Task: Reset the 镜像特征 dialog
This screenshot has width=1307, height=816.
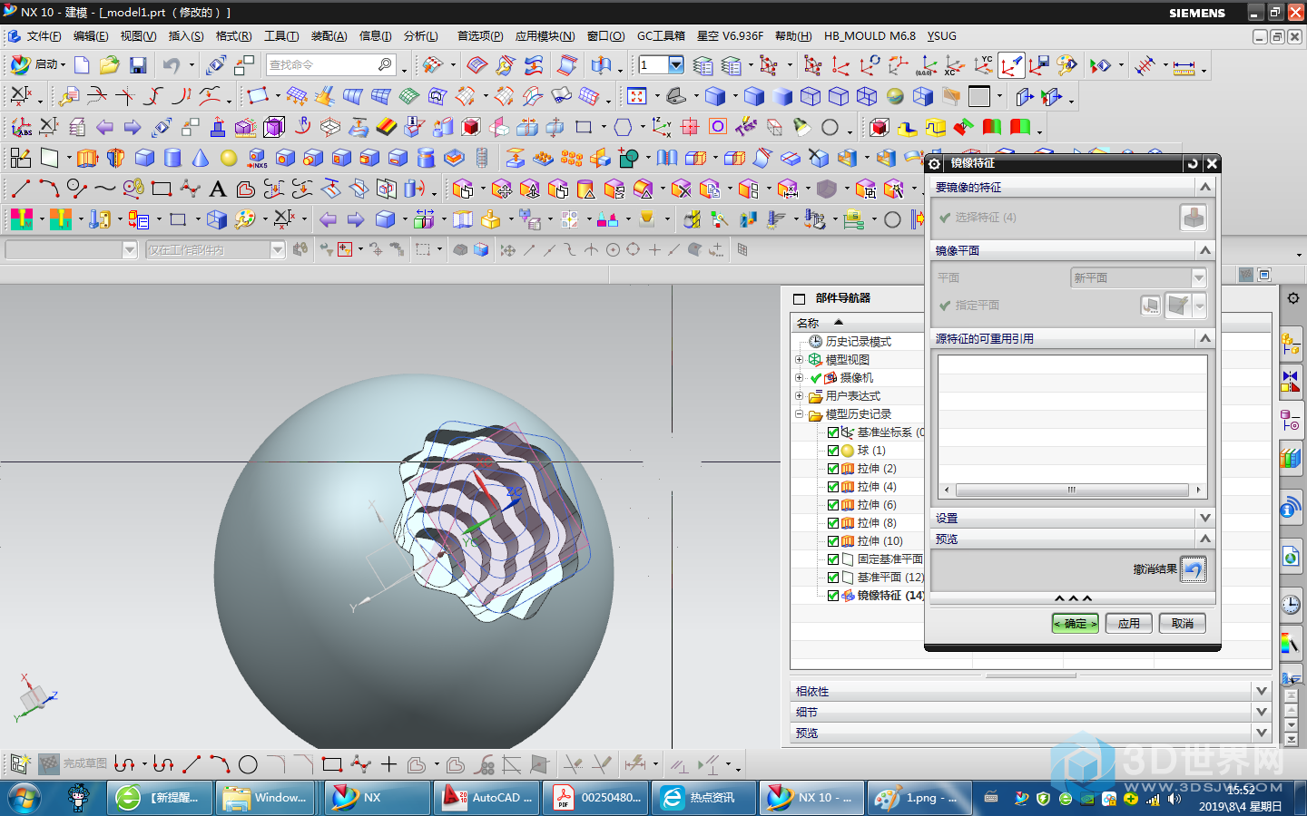Action: coord(1193,164)
